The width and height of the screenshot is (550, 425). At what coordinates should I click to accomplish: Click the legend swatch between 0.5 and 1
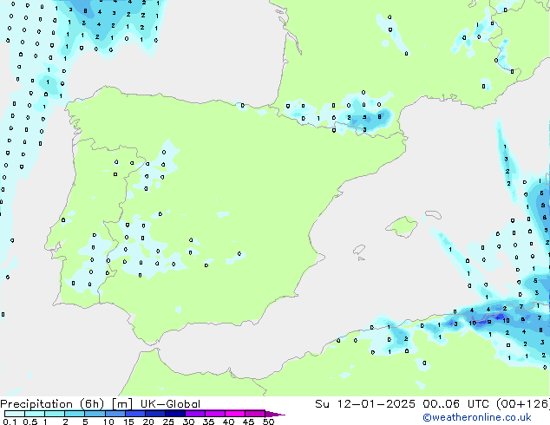(x=35, y=414)
